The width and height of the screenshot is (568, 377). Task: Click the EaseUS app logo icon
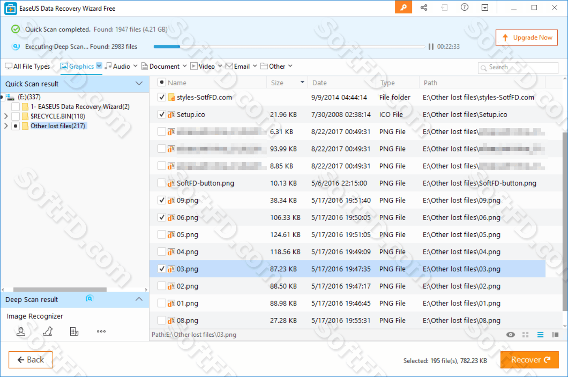10,8
